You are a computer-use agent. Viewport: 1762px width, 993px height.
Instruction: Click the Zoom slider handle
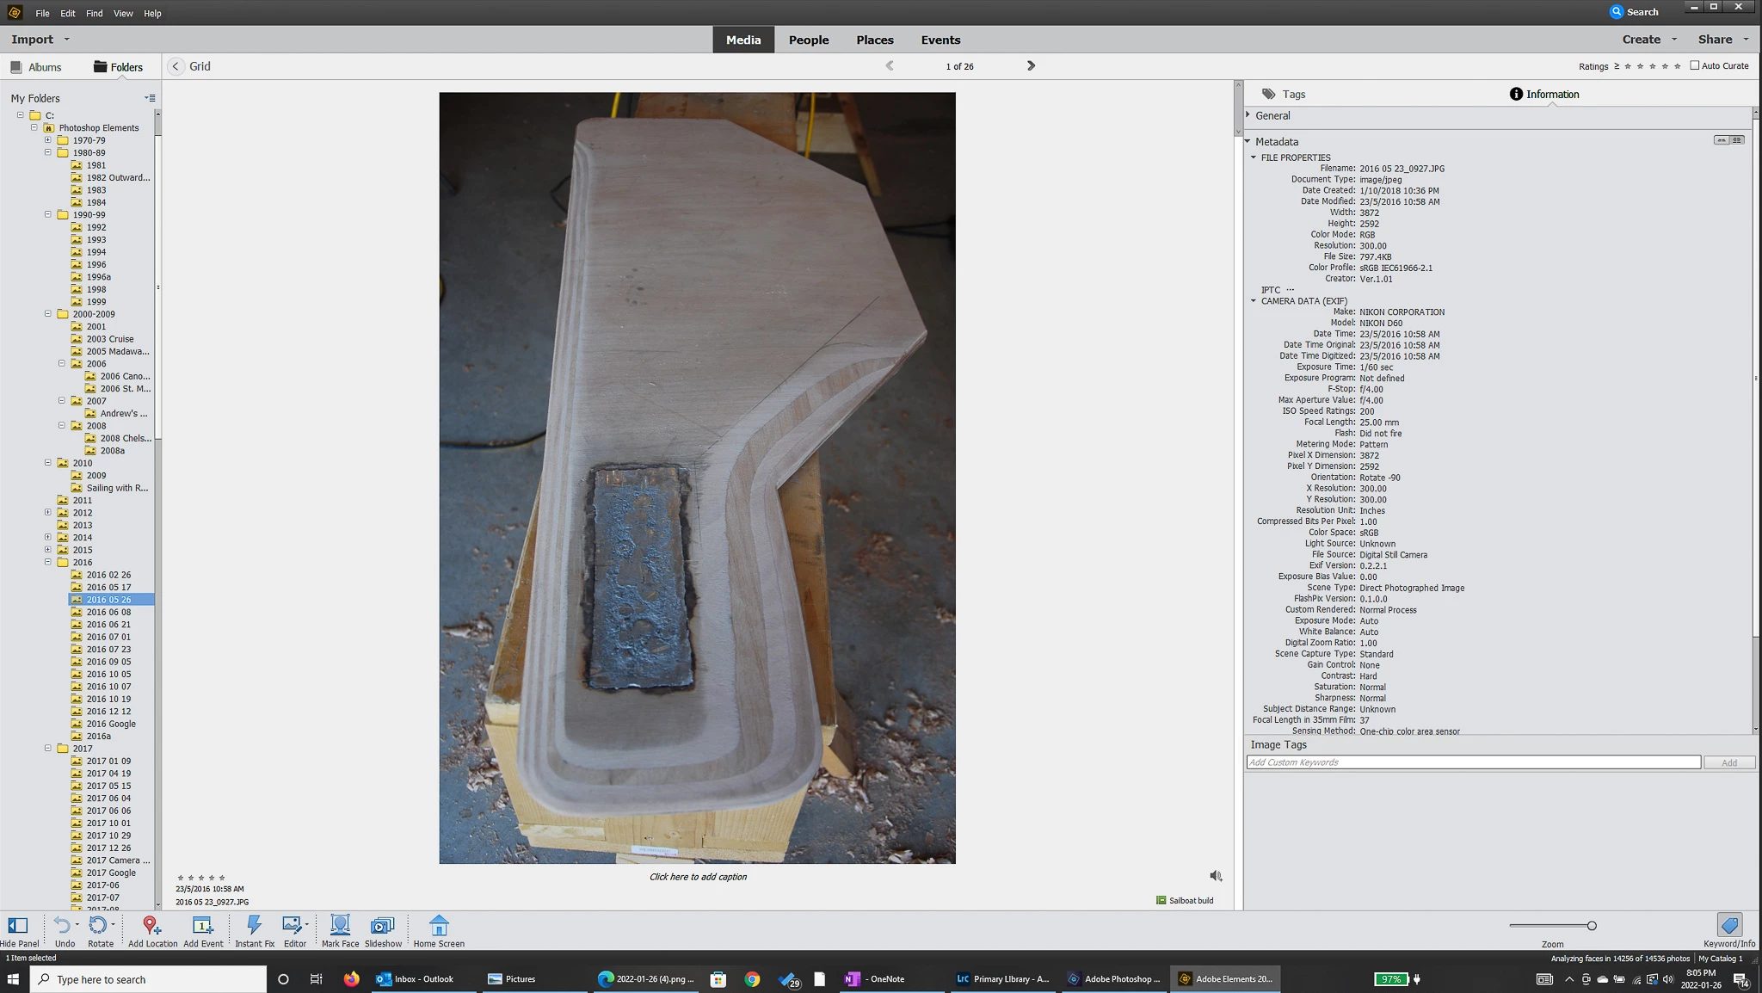tap(1592, 926)
